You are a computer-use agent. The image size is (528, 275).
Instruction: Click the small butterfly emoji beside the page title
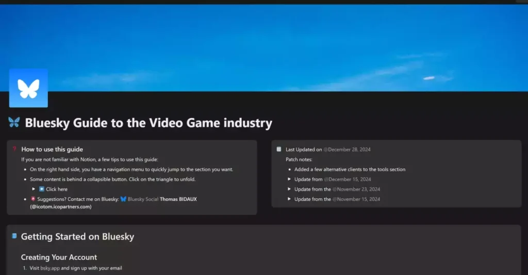pyautogui.click(x=14, y=122)
